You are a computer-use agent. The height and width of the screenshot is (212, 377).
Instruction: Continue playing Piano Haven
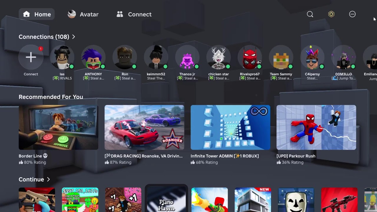pos(166,199)
